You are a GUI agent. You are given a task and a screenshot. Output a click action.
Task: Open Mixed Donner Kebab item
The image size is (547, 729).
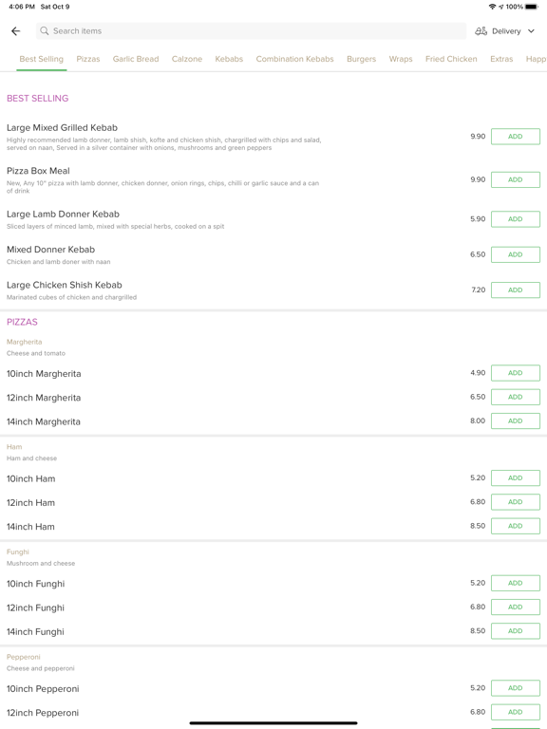[50, 250]
